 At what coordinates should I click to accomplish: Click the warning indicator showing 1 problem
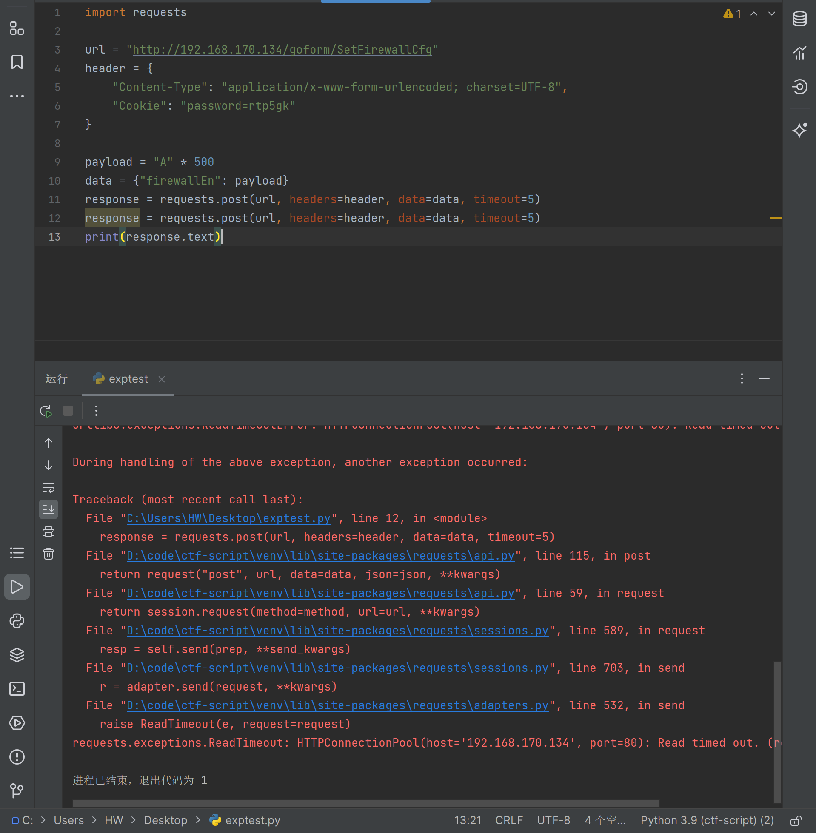[732, 14]
